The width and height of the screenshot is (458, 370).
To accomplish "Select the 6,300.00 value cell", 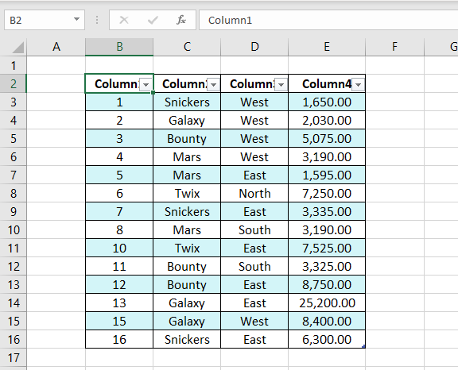I will click(x=327, y=339).
